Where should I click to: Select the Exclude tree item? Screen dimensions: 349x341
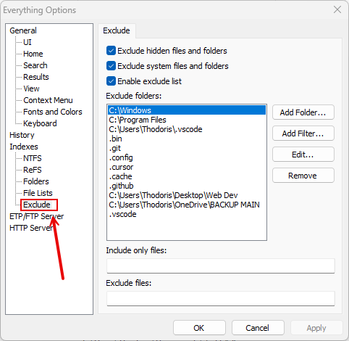tap(37, 205)
